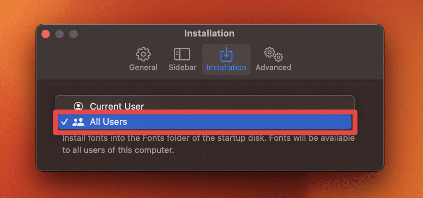Select the All Users text in the menu
This screenshot has height=198, width=423.
click(x=109, y=122)
